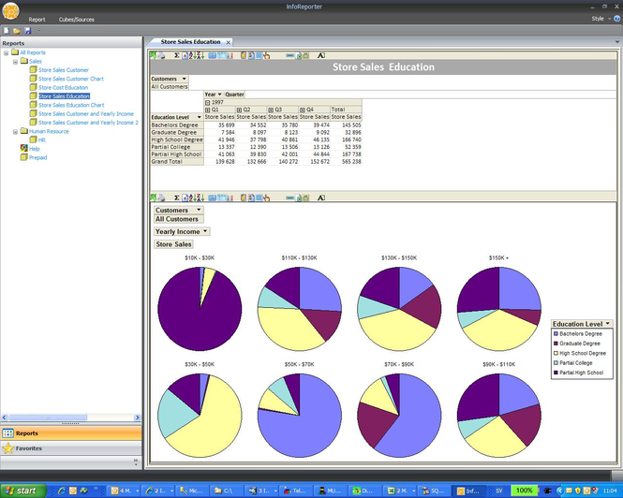
Task: Collapse the 1997 year column group
Action: coord(207,101)
